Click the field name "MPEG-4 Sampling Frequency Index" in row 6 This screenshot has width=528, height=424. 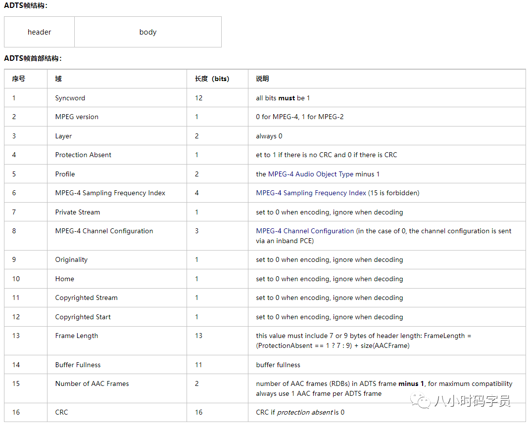(x=110, y=193)
